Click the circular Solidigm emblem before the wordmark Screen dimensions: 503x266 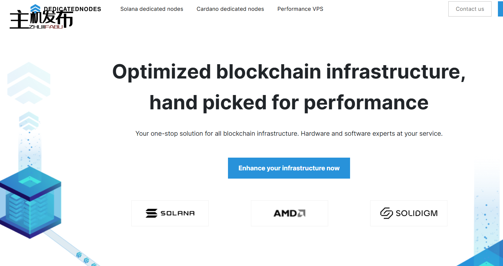click(x=386, y=213)
